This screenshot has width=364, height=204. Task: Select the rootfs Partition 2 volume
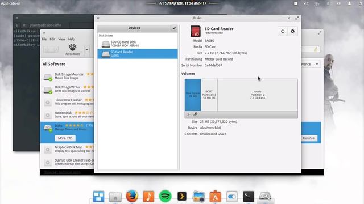258,95
